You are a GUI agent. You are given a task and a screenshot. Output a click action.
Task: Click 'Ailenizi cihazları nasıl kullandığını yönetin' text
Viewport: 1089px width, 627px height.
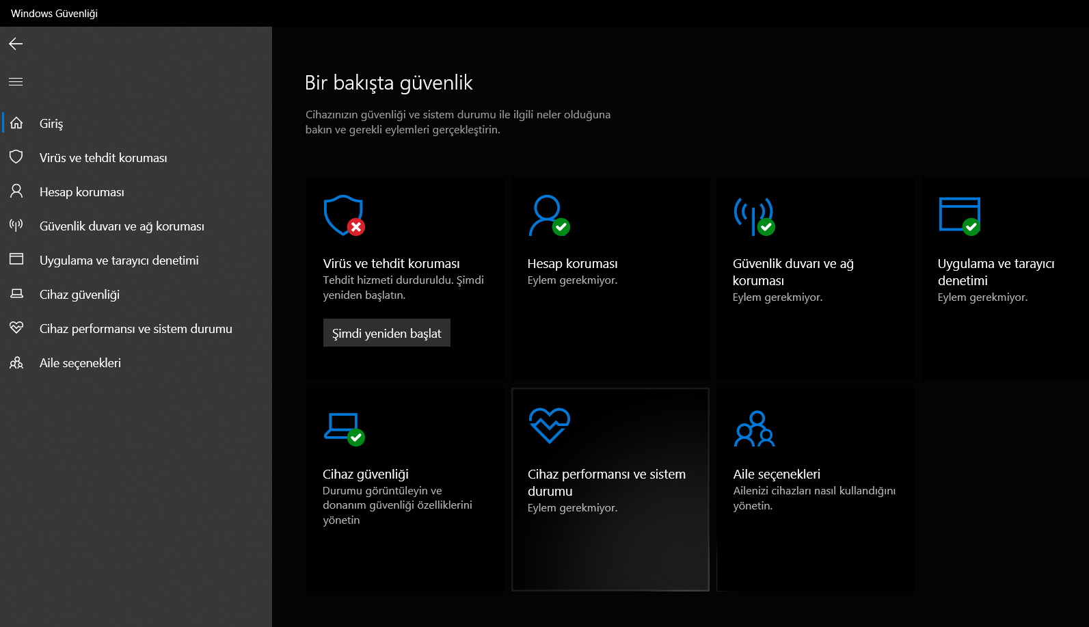[x=814, y=498]
